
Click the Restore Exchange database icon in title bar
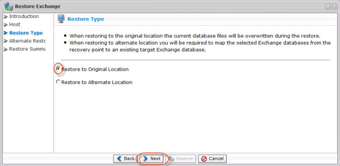point(9,6)
